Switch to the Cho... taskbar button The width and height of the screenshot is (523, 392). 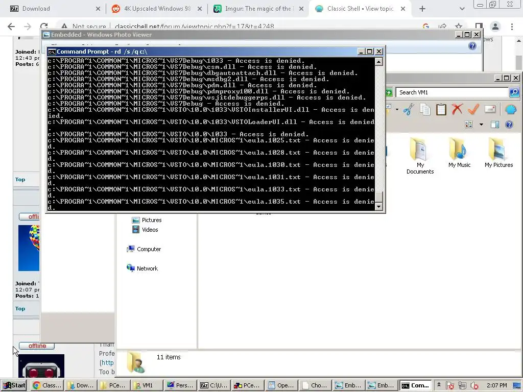click(315, 385)
